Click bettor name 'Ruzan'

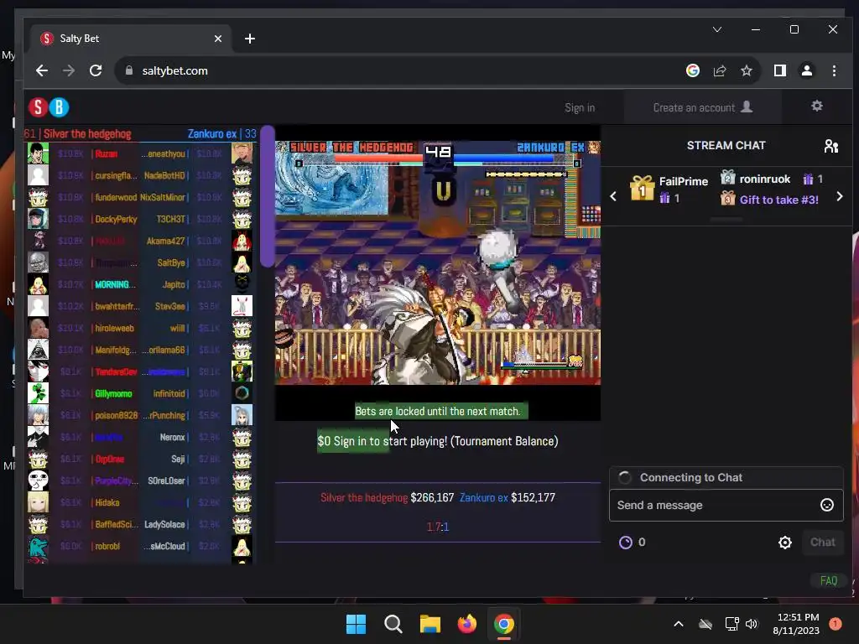click(x=107, y=154)
